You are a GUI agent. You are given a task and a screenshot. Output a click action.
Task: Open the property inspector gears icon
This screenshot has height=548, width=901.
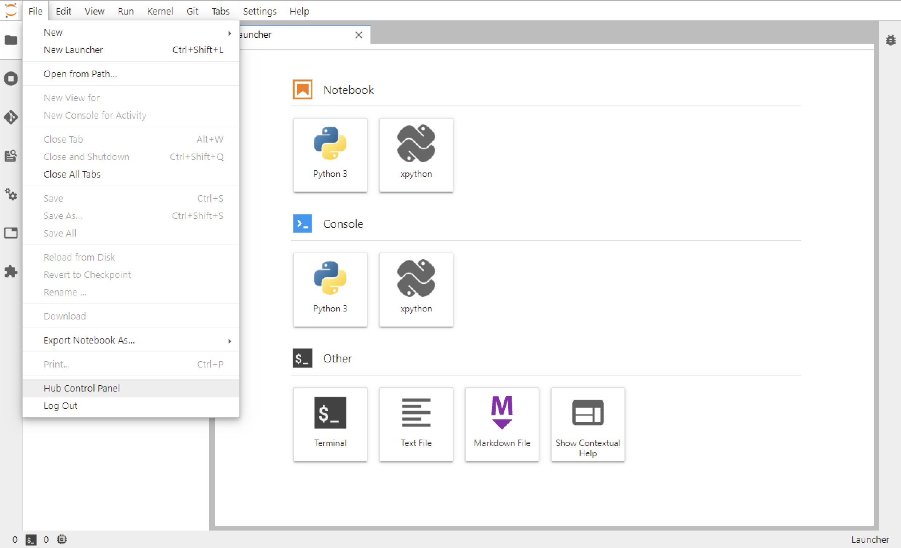click(11, 194)
